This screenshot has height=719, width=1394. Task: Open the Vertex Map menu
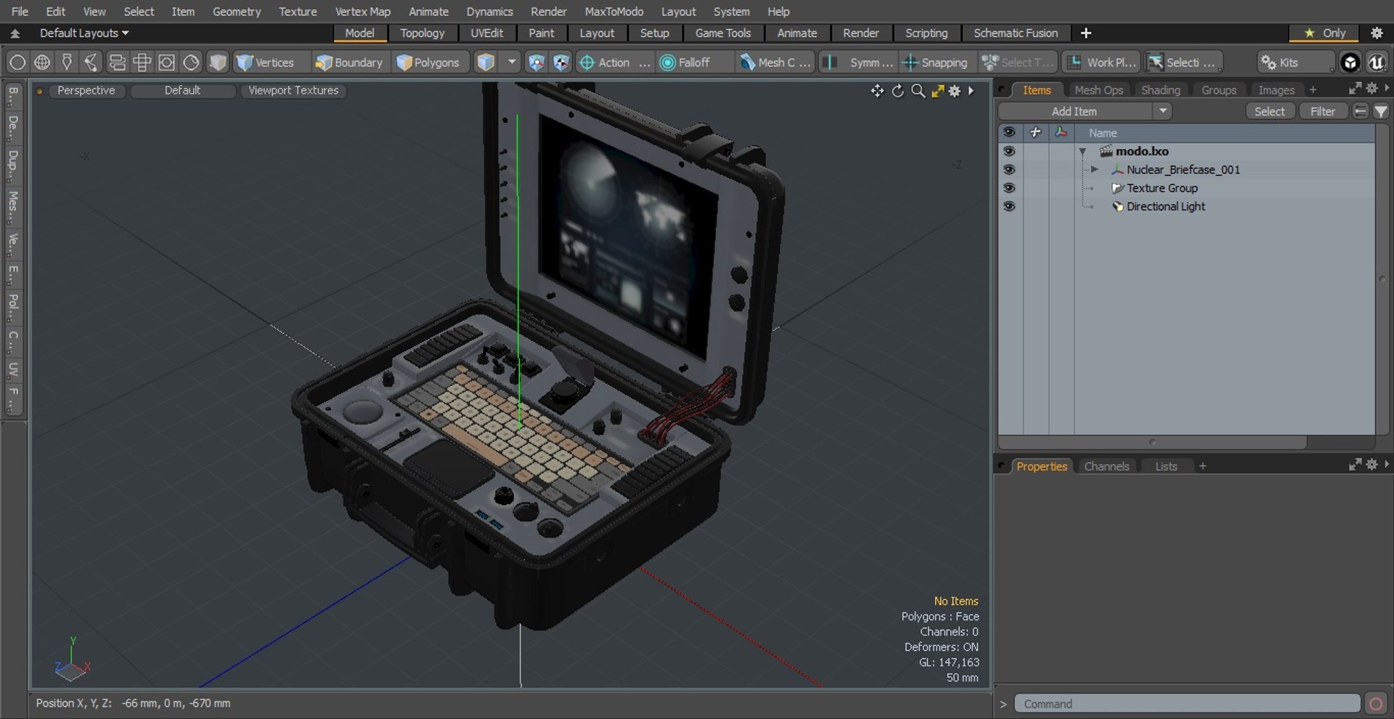pyautogui.click(x=362, y=12)
